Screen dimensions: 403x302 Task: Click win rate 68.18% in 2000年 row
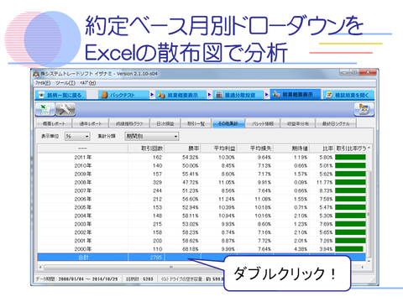tap(191, 249)
